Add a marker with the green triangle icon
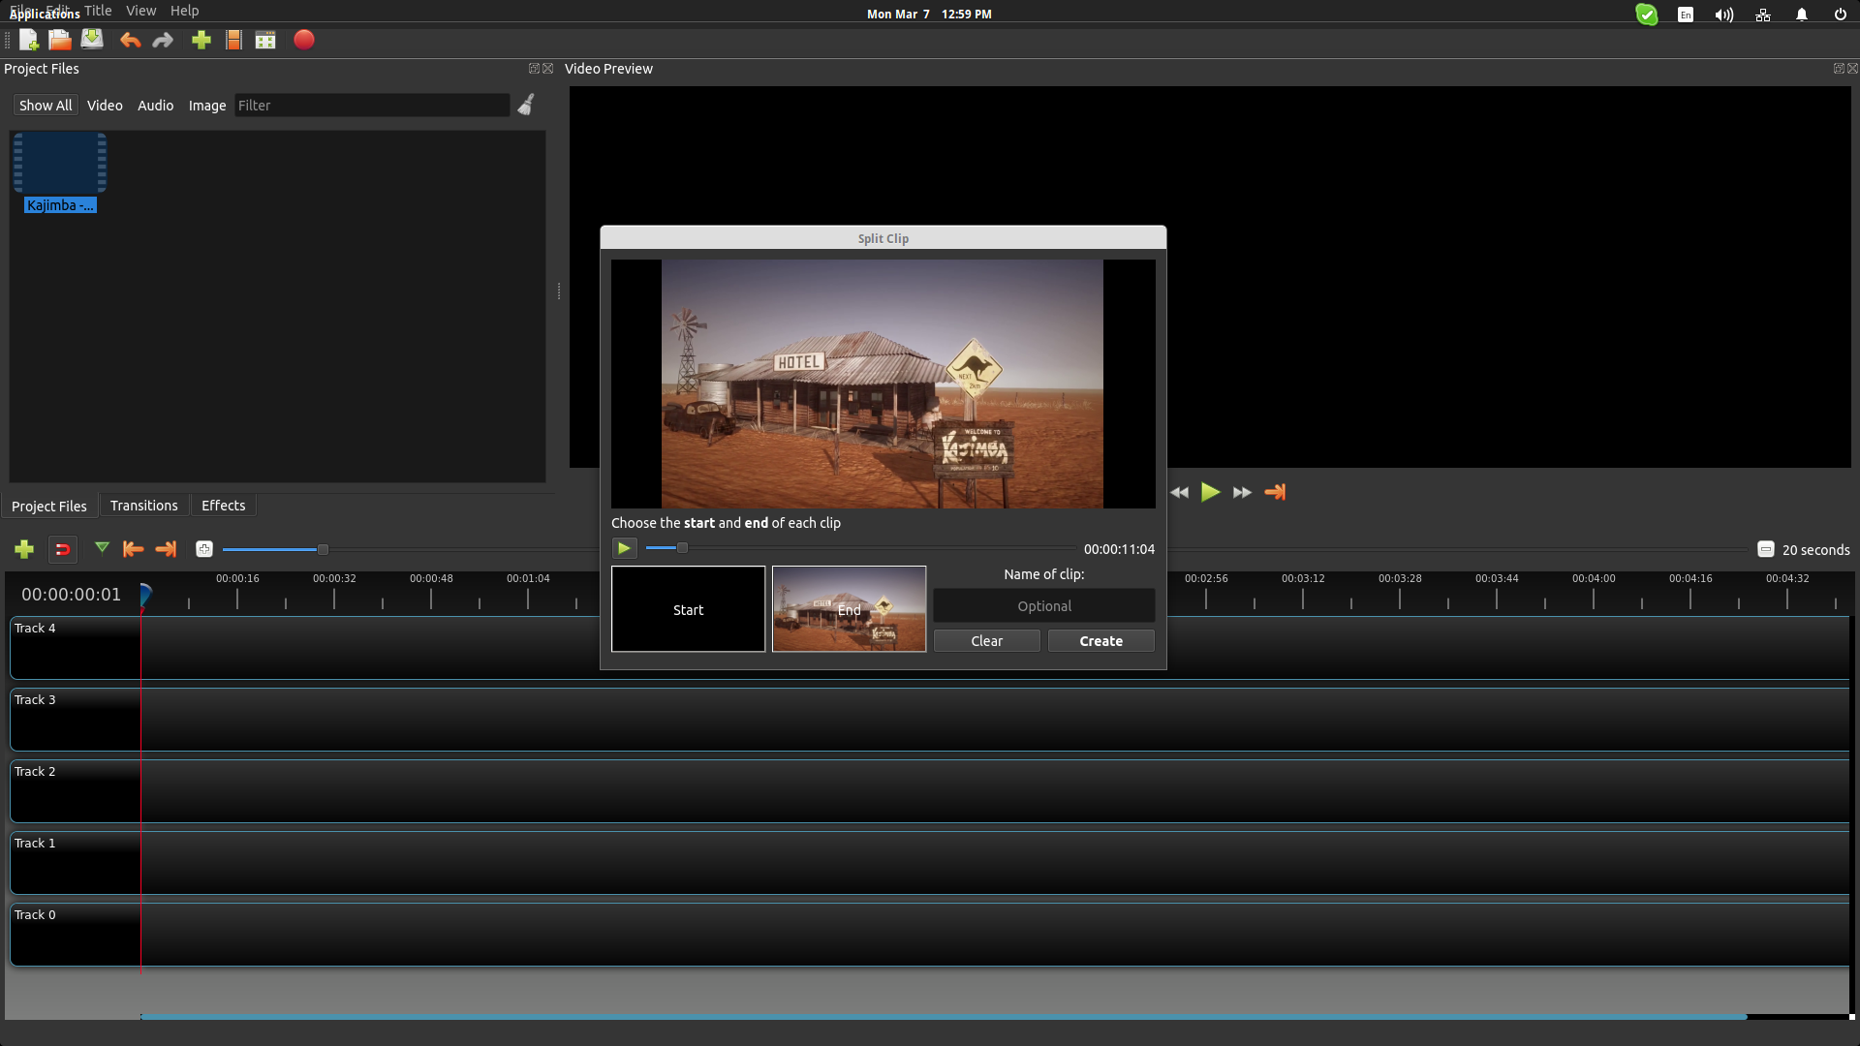The width and height of the screenshot is (1860, 1046). [102, 548]
